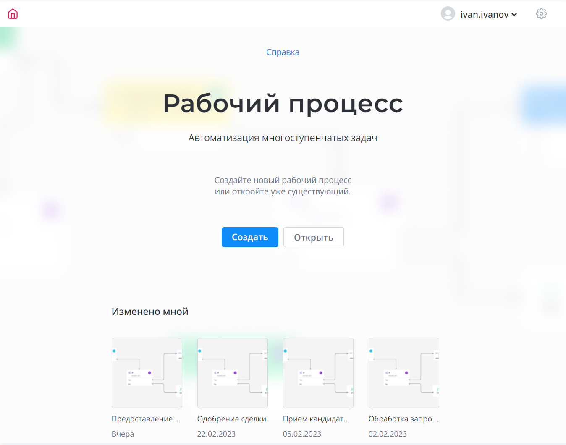Select the Обработка запро... title text
This screenshot has height=445, width=566.
point(403,419)
